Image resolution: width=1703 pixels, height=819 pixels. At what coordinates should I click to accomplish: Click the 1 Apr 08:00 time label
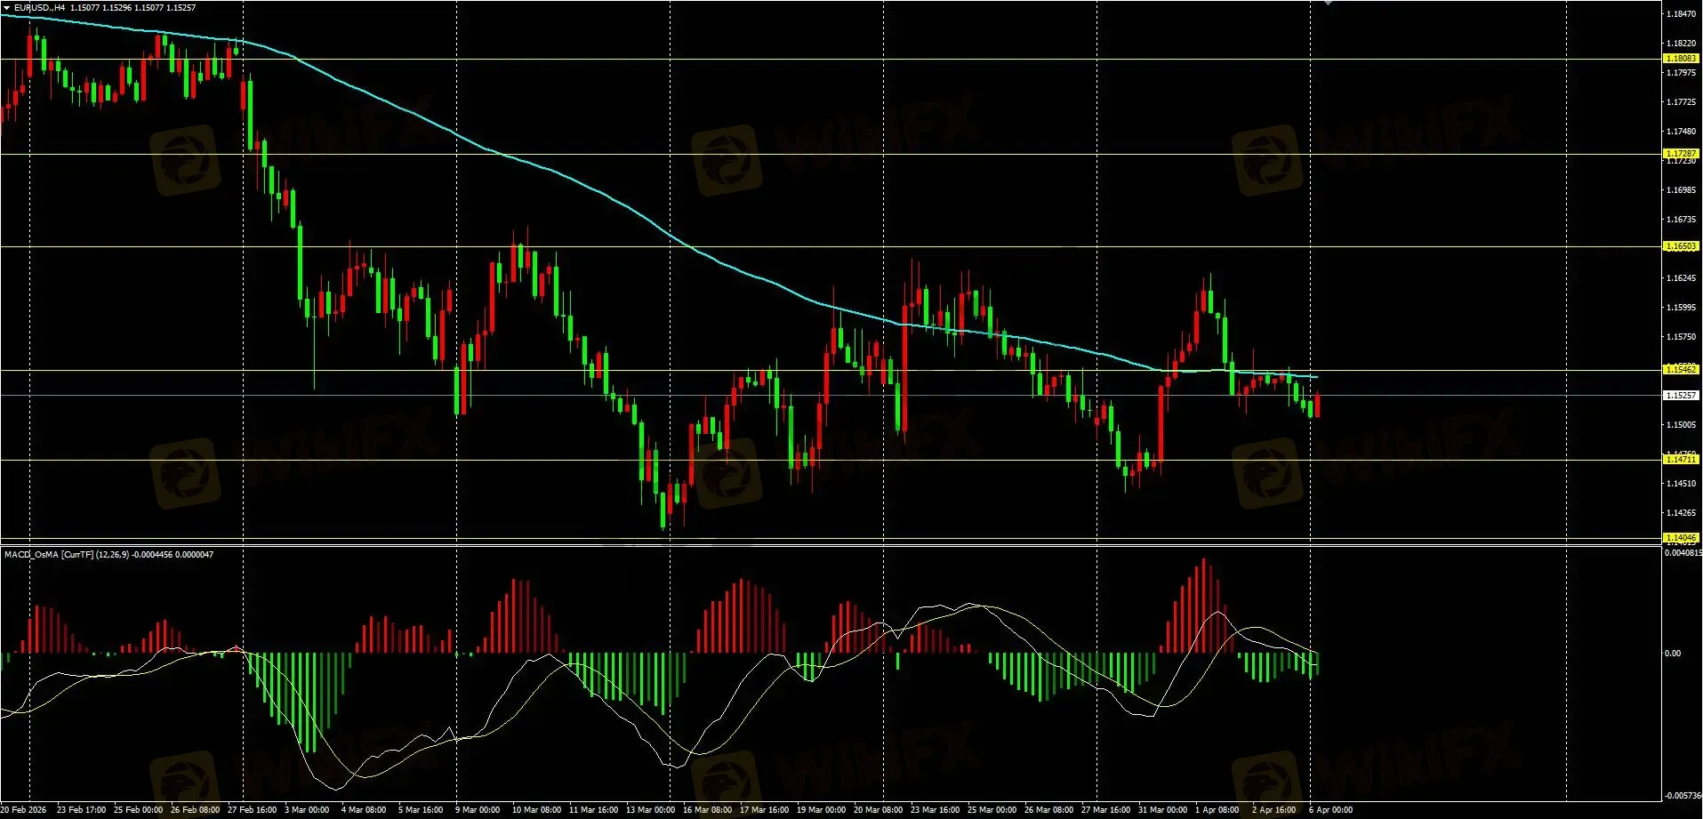click(1217, 810)
